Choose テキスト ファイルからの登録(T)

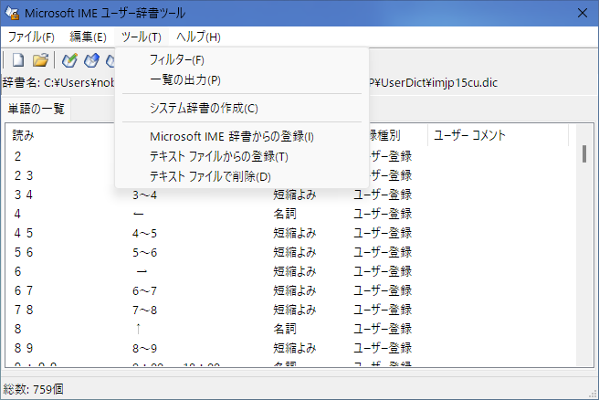(x=242, y=157)
